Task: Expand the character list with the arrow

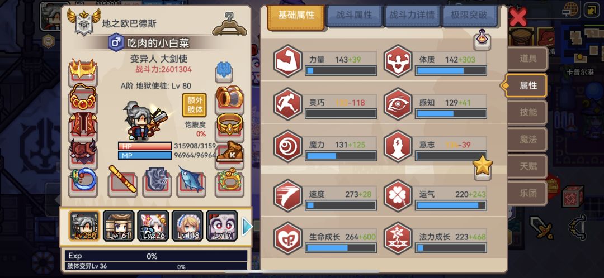Action: 247,227
